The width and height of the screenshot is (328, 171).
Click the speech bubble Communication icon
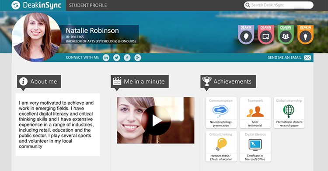tap(220, 111)
